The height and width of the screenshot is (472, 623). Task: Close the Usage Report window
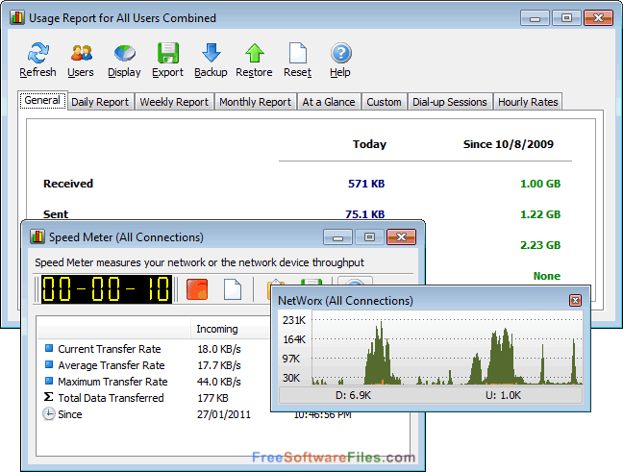click(598, 18)
